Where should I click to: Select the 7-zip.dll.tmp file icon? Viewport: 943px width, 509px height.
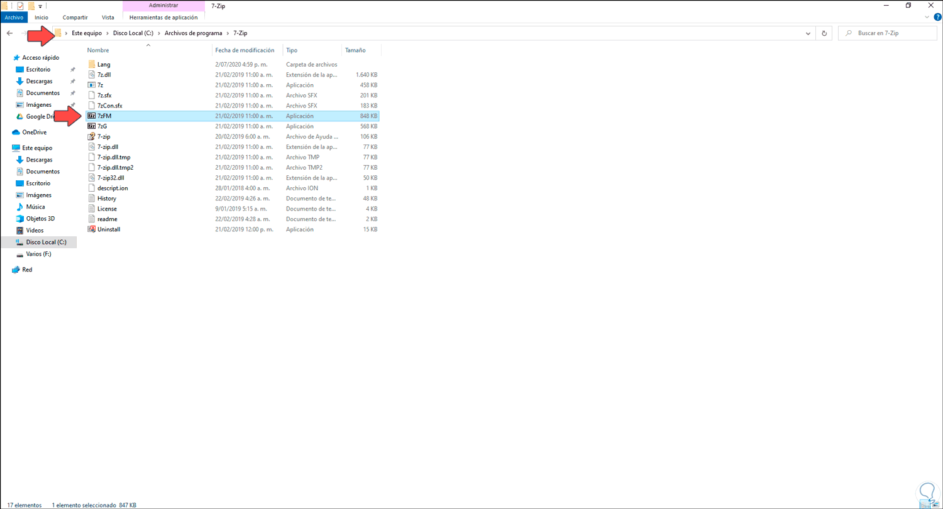pos(92,157)
